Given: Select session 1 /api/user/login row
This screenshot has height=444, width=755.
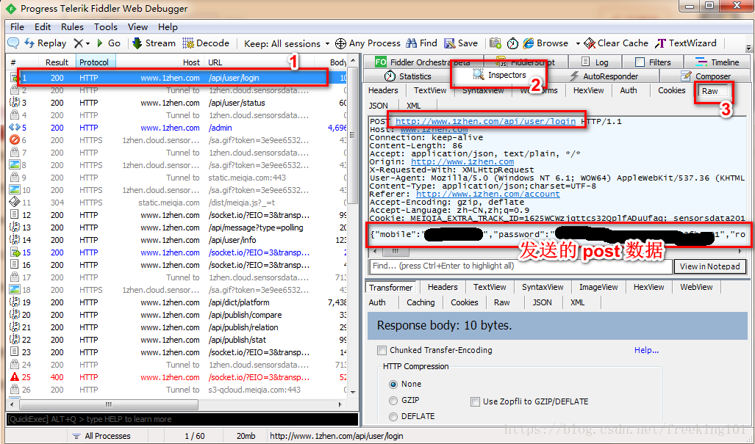Looking at the screenshot, I should coord(176,78).
